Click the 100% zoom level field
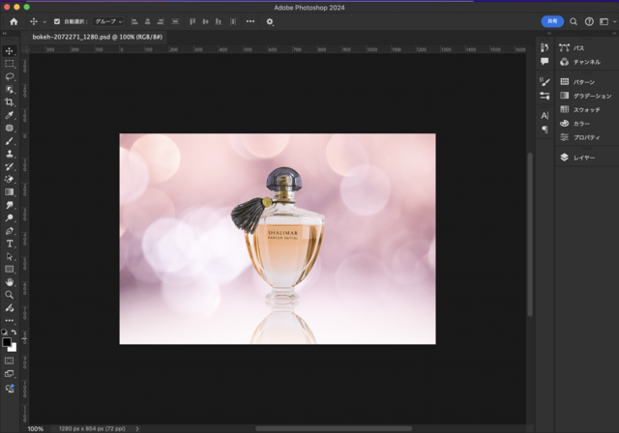 (36, 429)
